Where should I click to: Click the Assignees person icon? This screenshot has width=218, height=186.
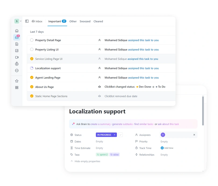136,135
